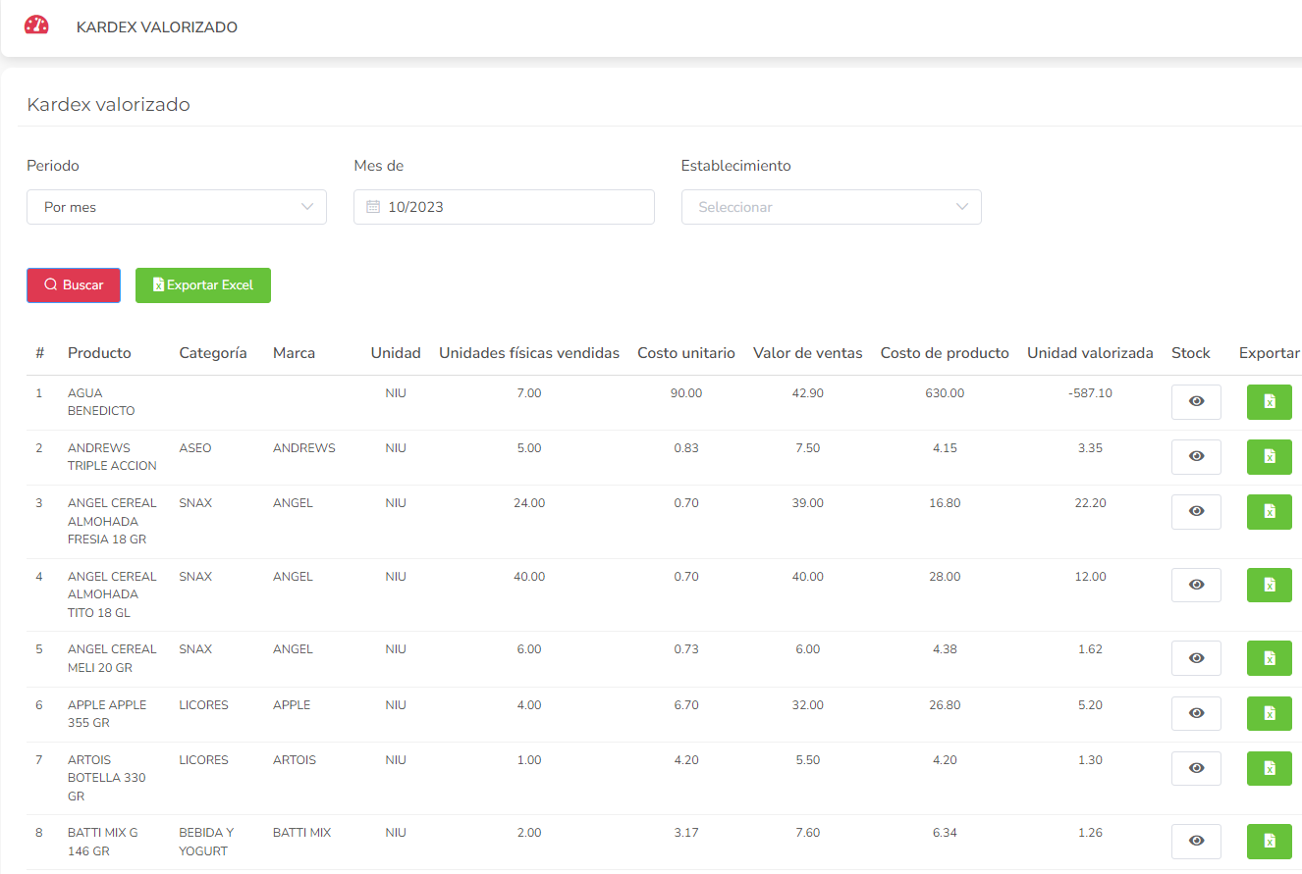This screenshot has height=874, width=1302.
Task: Export Excel for ANGEL CEREAL ALMOHADA FRESIA row
Action: (1269, 512)
